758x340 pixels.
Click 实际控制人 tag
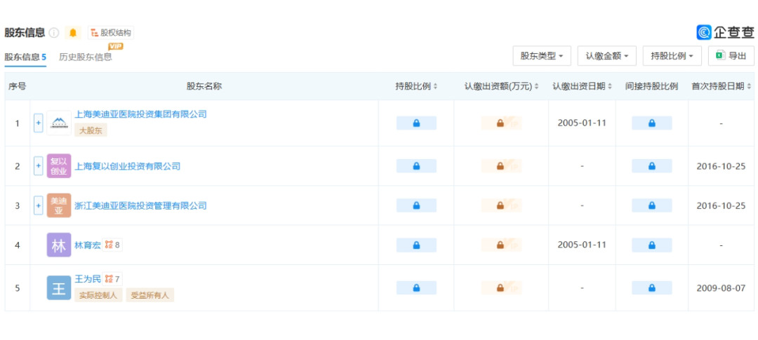click(98, 295)
